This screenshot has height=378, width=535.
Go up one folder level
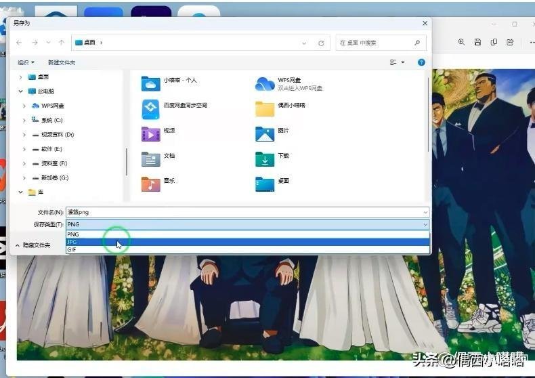click(62, 43)
